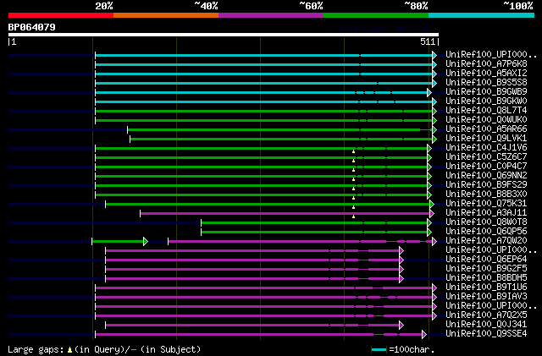
Task: Open the UniRef100_Q75K31 hit label
Action: click(x=486, y=204)
